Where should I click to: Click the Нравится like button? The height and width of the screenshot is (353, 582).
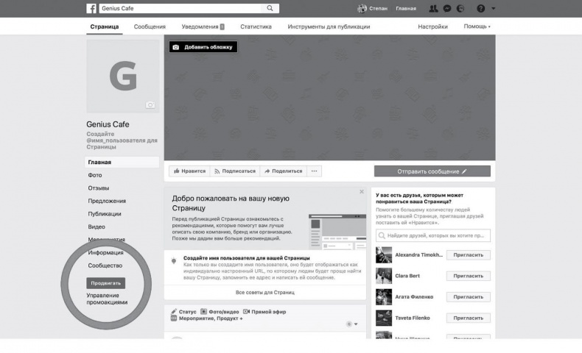pos(189,171)
